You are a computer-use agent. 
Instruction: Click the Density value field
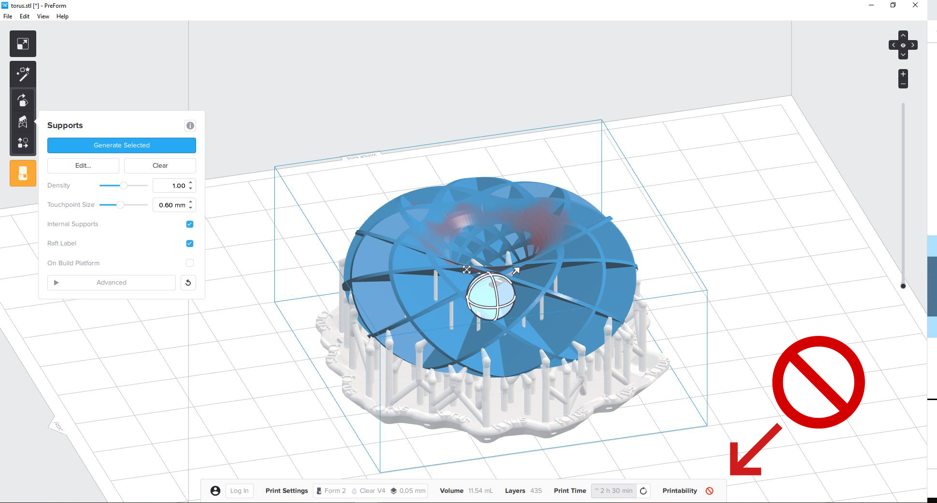(x=174, y=186)
